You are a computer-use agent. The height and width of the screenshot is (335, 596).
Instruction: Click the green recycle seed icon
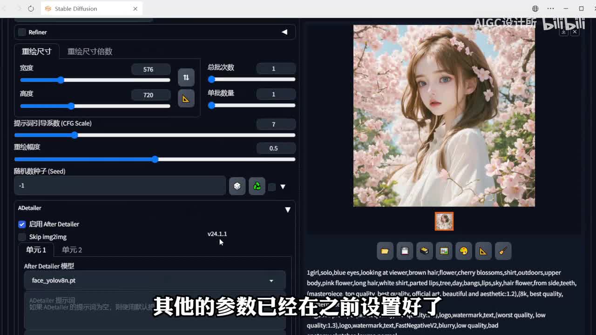(257, 186)
